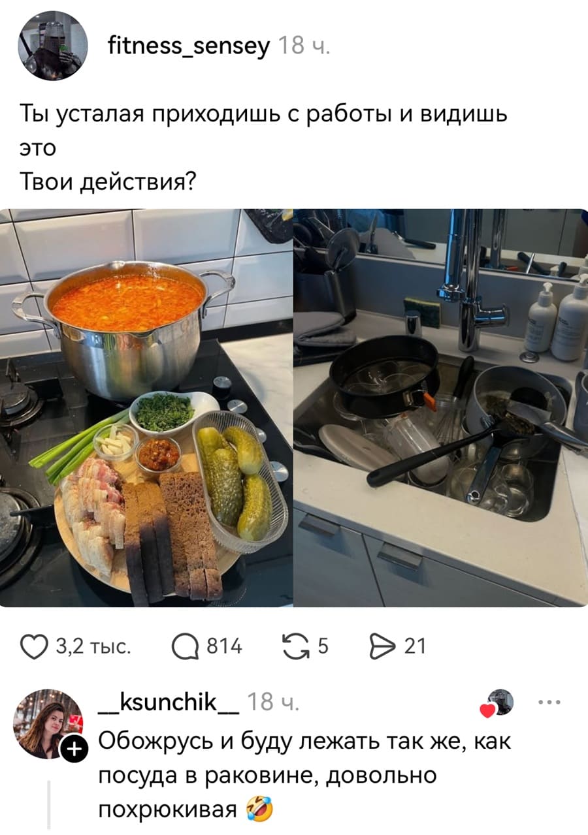Follow ksunchik with the plus badge
Viewport: 588px width, 835px height.
point(73,751)
